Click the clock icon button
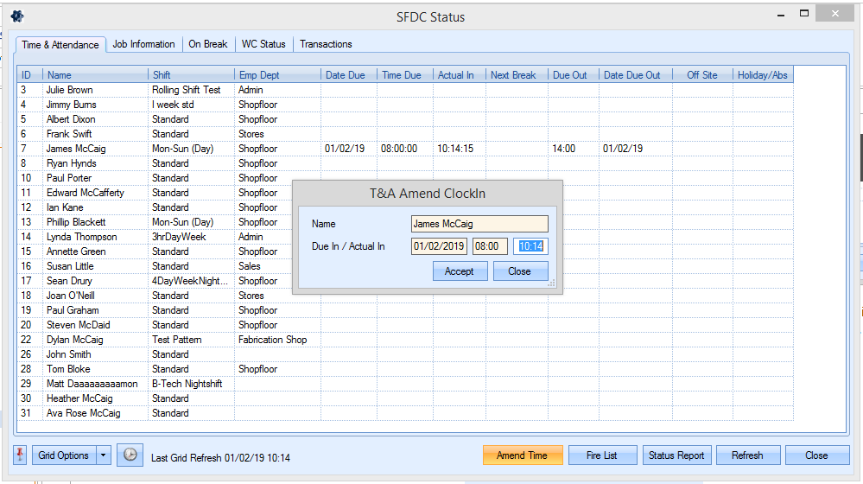 point(130,455)
